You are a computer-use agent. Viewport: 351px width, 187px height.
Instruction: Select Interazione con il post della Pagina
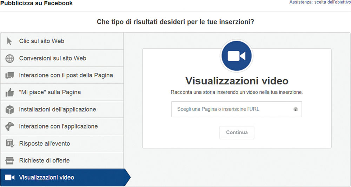62,75
